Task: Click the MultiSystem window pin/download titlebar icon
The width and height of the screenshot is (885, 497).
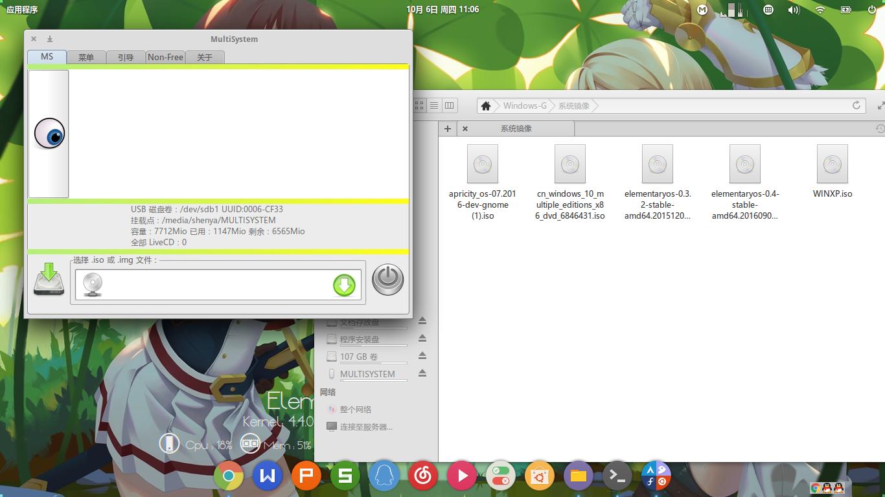Action: pos(50,39)
